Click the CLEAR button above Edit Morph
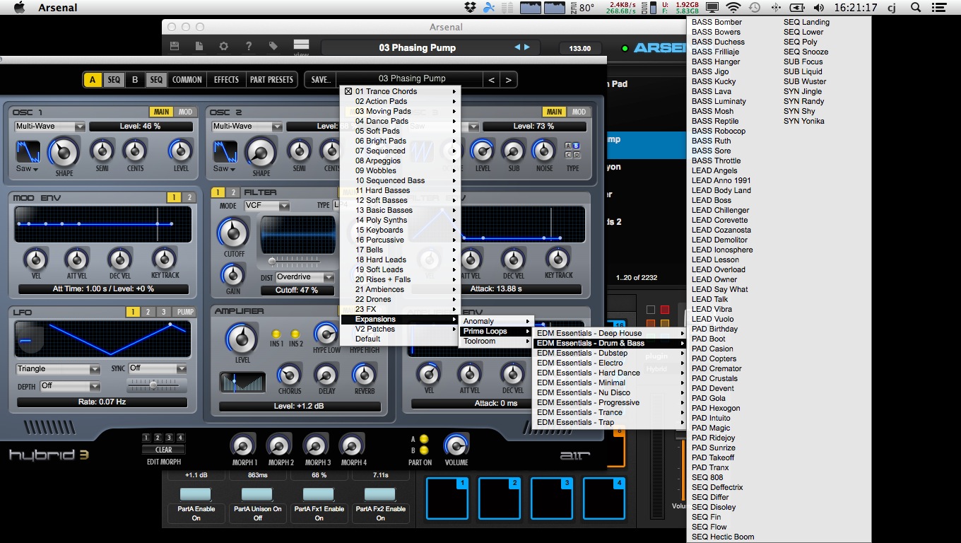 [163, 450]
